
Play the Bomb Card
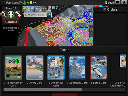click(x=98, y=67)
